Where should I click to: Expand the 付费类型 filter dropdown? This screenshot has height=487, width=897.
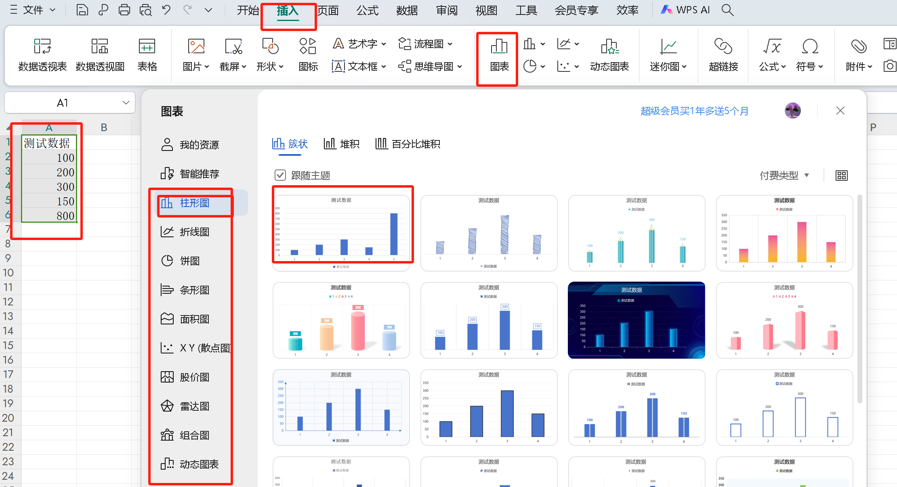(x=784, y=175)
